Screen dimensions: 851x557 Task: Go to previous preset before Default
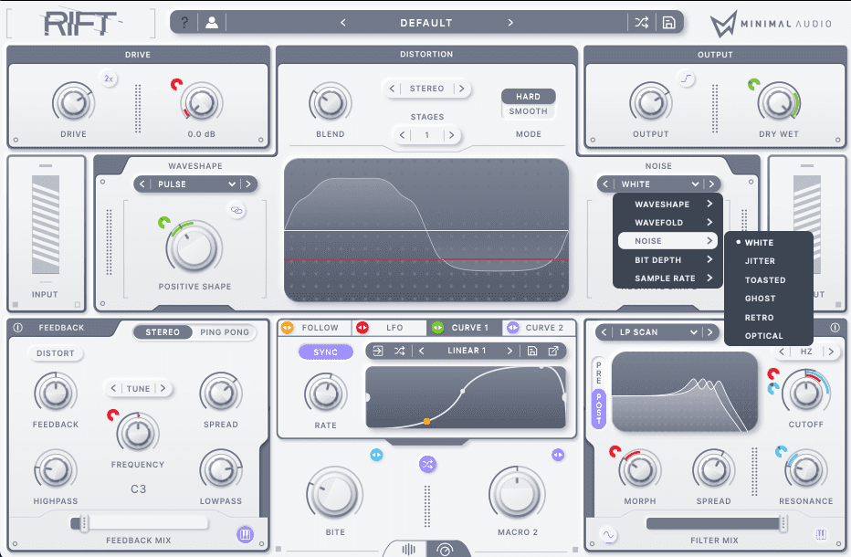pyautogui.click(x=343, y=23)
